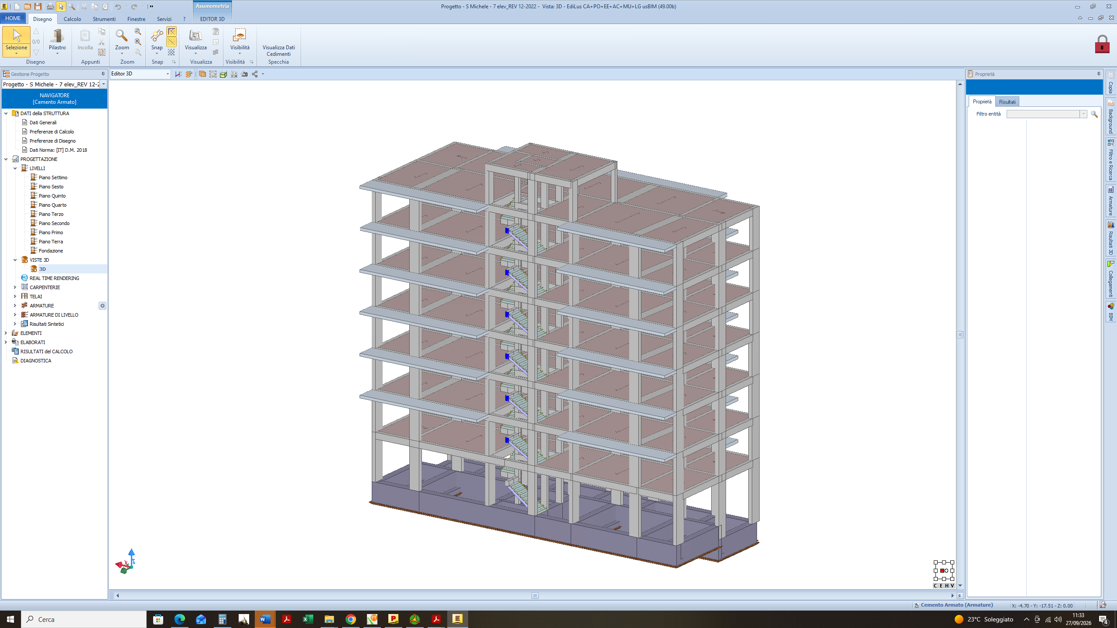Expand the ELEMENTI tree node
The image size is (1117, 628).
pyautogui.click(x=6, y=333)
